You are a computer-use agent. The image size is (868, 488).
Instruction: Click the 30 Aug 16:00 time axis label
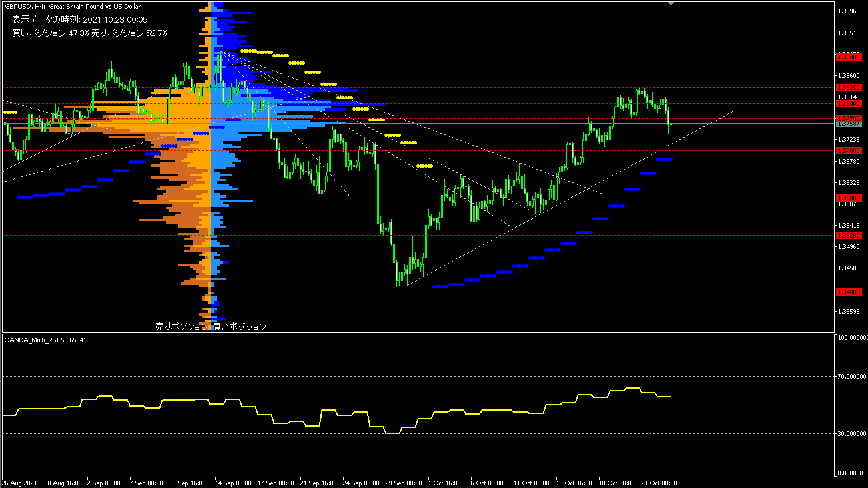click(63, 482)
